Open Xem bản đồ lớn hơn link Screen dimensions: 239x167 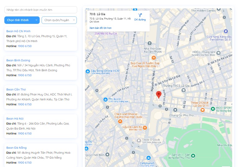click(100, 28)
